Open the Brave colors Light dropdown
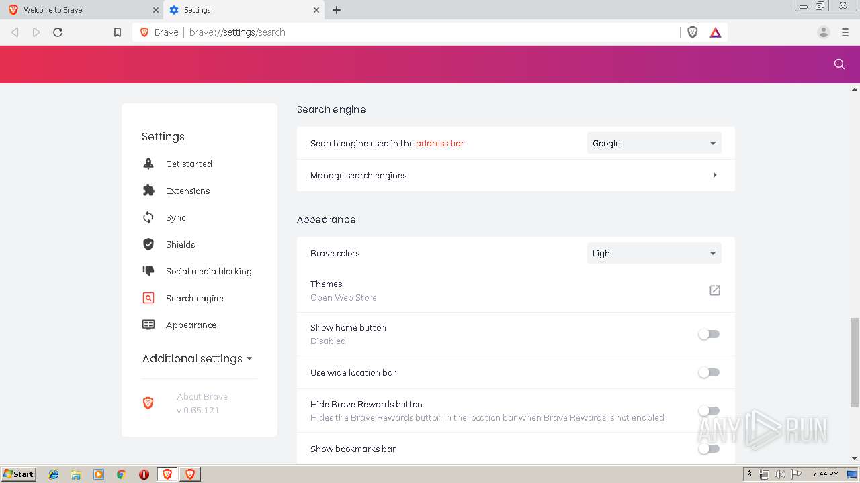Viewport: 860px width, 483px height. [x=654, y=253]
